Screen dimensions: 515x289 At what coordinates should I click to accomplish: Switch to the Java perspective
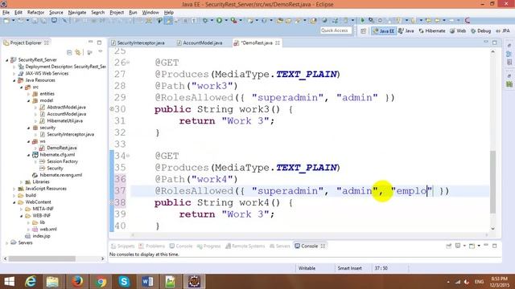click(x=406, y=31)
